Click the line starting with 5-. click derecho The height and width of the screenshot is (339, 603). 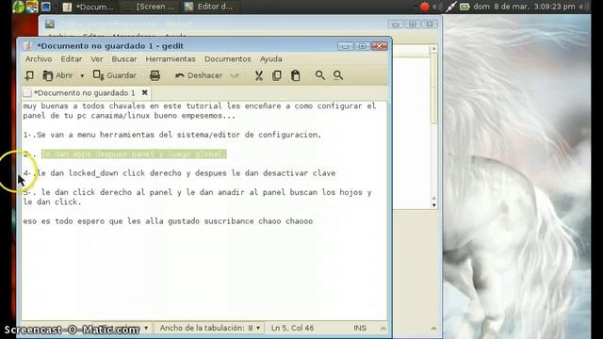[197, 197]
